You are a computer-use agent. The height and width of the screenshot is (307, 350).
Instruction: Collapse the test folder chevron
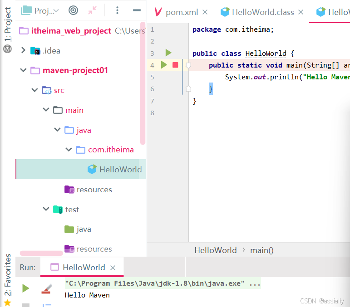pyautogui.click(x=46, y=209)
